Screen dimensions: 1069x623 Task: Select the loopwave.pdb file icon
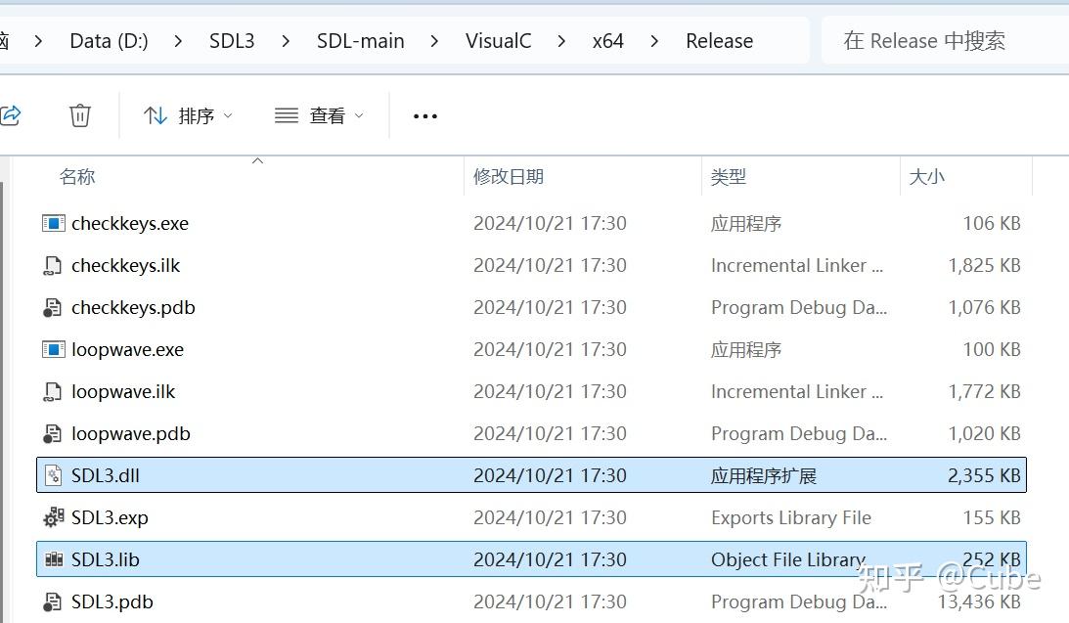(x=54, y=433)
